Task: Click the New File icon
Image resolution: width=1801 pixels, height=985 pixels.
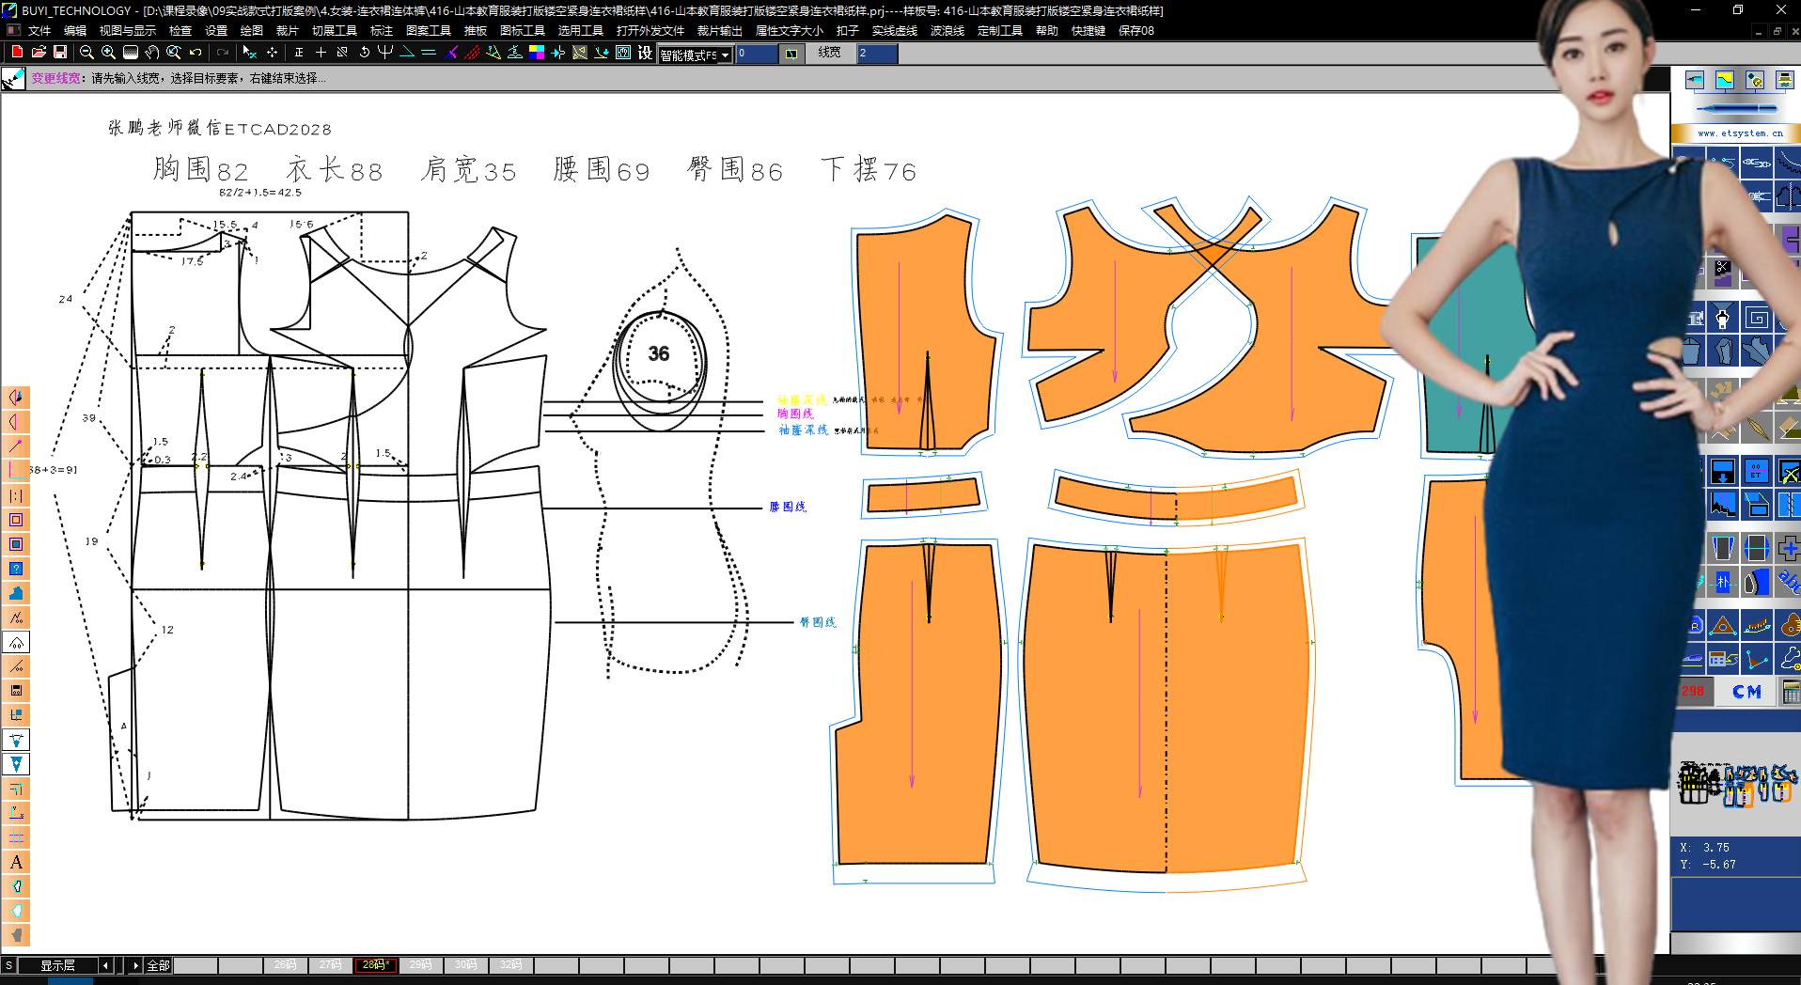Action: point(17,53)
